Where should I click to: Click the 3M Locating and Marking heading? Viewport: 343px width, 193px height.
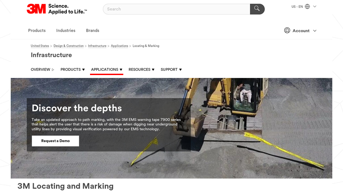pyautogui.click(x=66, y=186)
